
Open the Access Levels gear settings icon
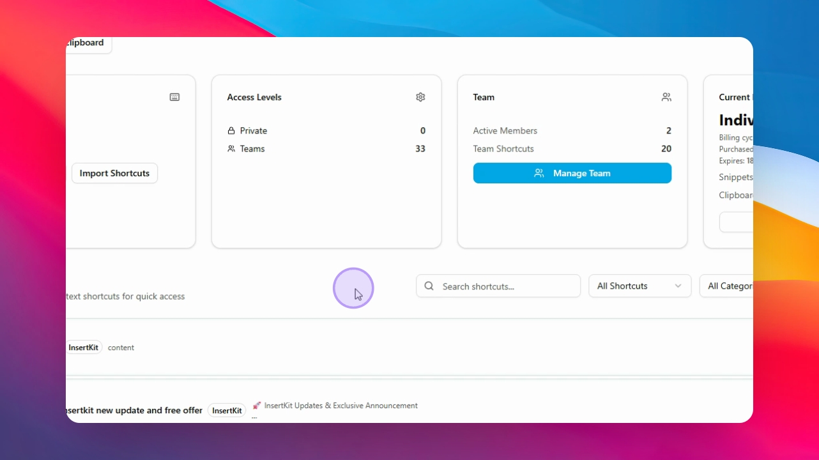click(420, 97)
